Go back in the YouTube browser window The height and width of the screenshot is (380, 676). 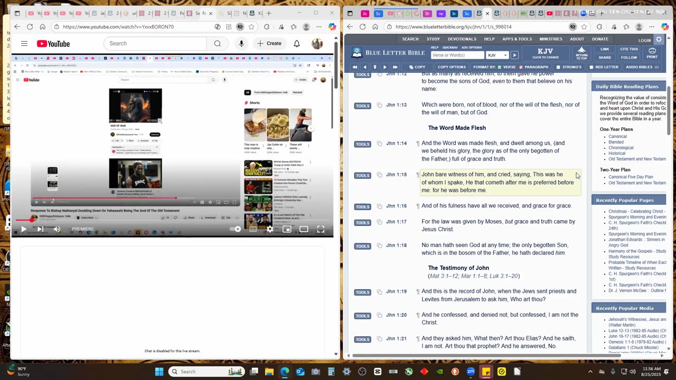point(17,26)
